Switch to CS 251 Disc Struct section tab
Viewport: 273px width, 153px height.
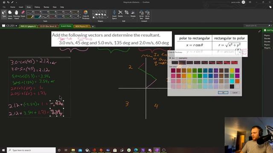pos(48,26)
